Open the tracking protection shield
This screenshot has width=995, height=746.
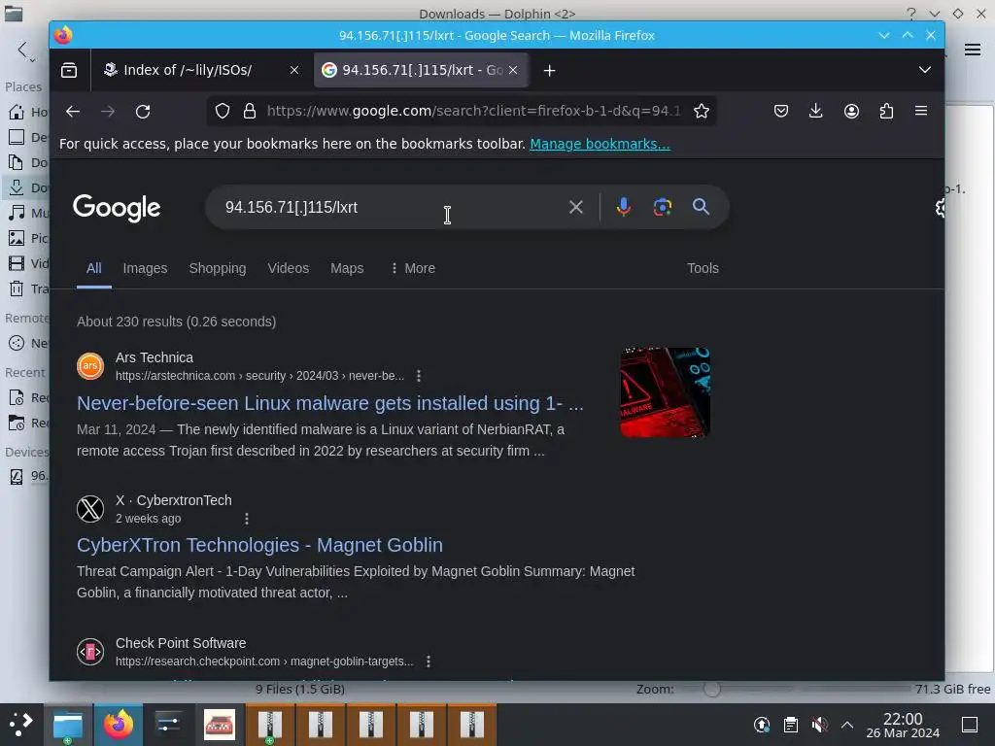[223, 111]
